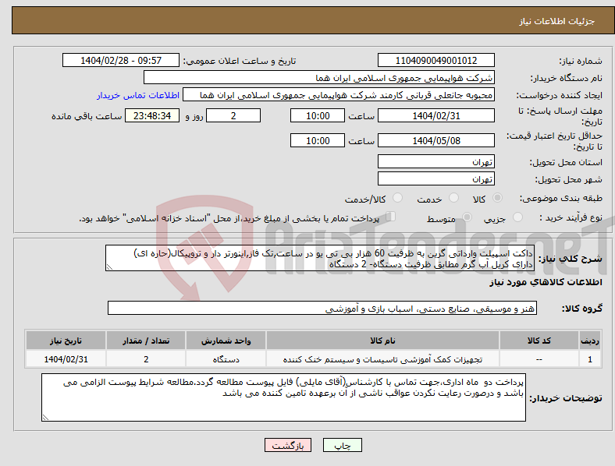This screenshot has width=615, height=466.
Task: Select the کالا radio button
Action: click(497, 198)
